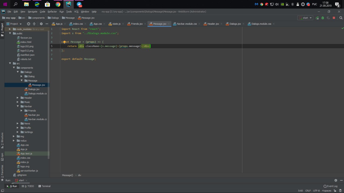The width and height of the screenshot is (344, 193).
Task: Open Project panel settings gear
Action: [41, 24]
